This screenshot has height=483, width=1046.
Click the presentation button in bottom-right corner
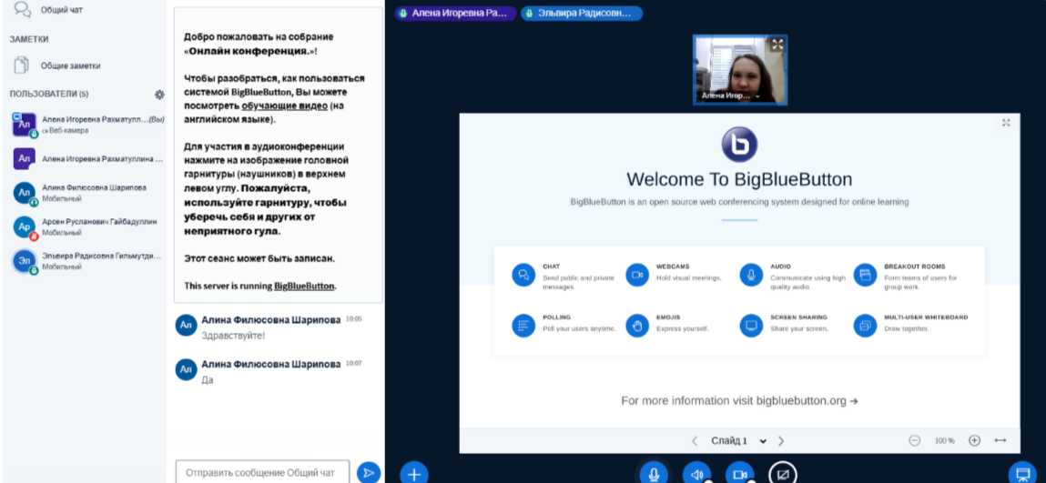(1022, 473)
